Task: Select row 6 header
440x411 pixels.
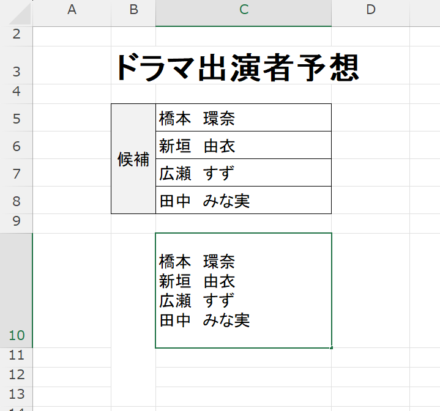Action: pyautogui.click(x=16, y=146)
